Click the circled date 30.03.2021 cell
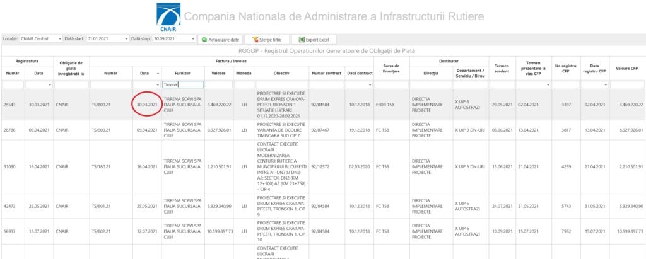The width and height of the screenshot is (646, 259). [x=148, y=105]
